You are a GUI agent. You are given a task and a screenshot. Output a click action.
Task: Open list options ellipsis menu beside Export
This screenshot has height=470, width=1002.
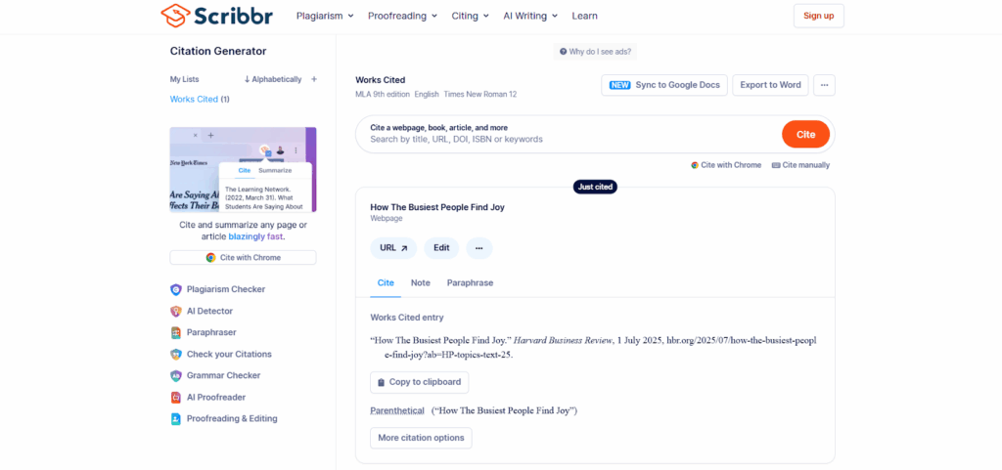(824, 85)
